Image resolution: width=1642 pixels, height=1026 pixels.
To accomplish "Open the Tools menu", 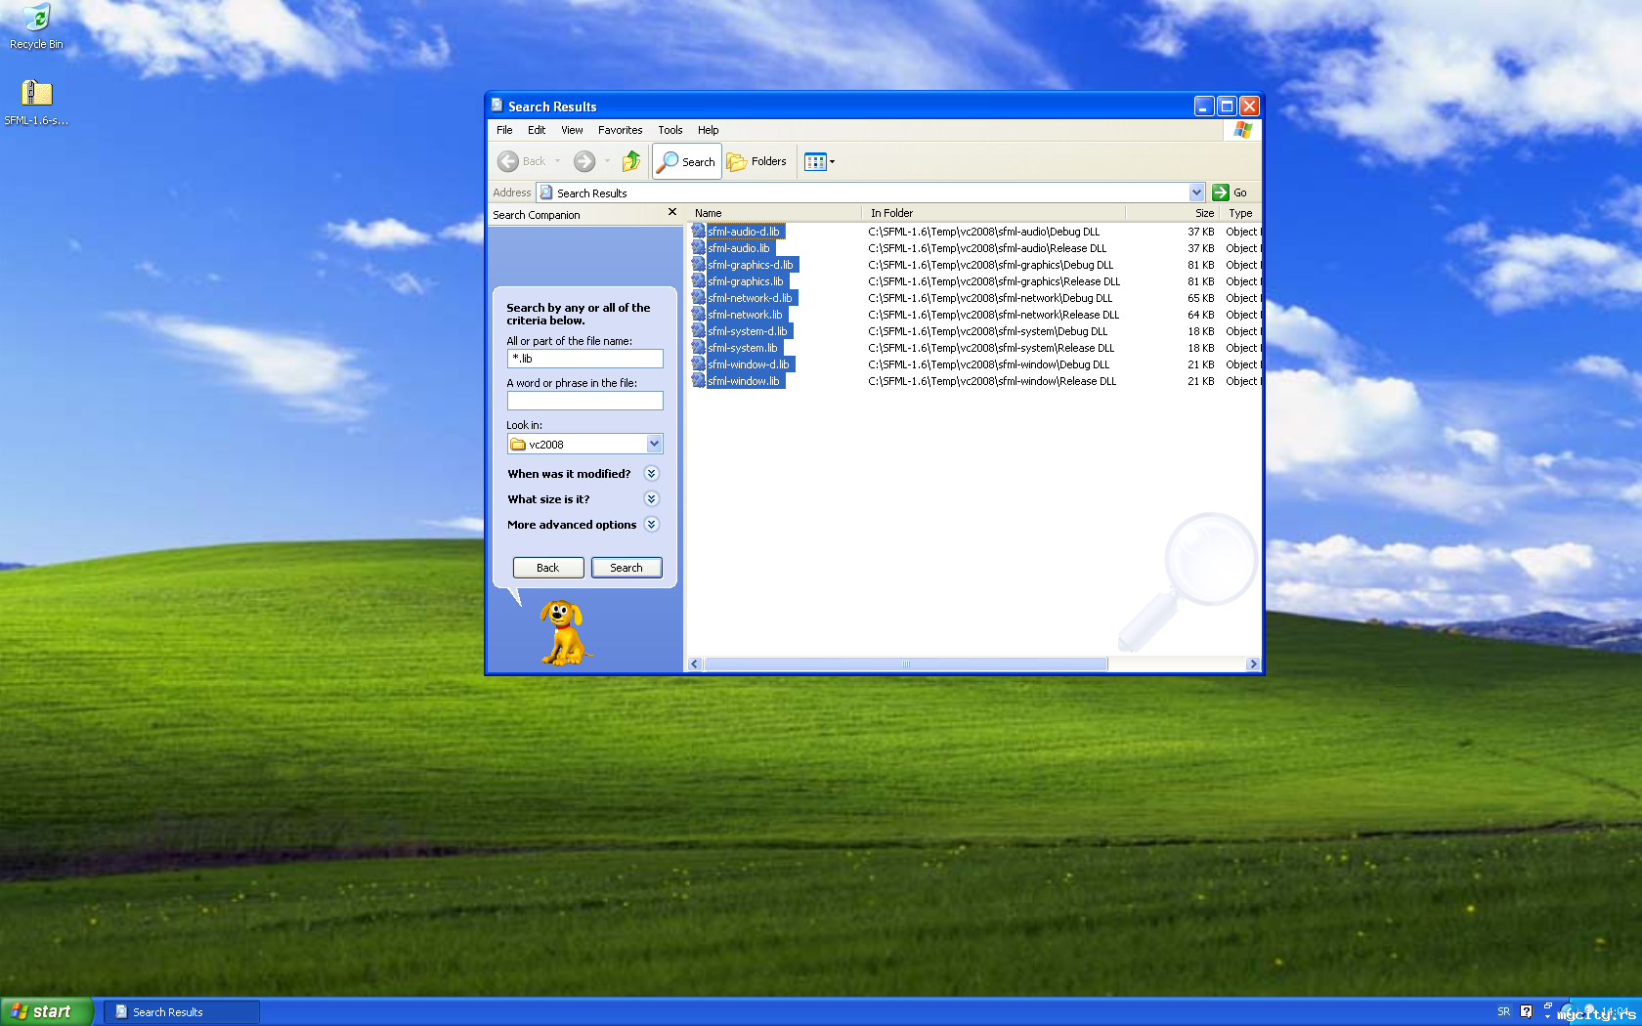I will click(670, 130).
